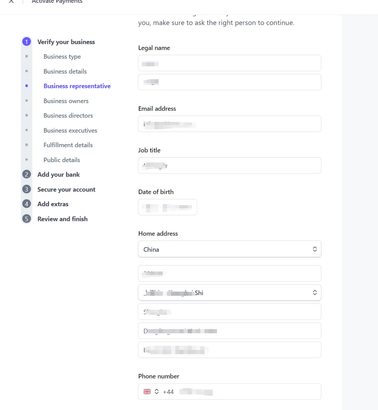
Task: Select Business directors in sidebar
Action: point(68,116)
